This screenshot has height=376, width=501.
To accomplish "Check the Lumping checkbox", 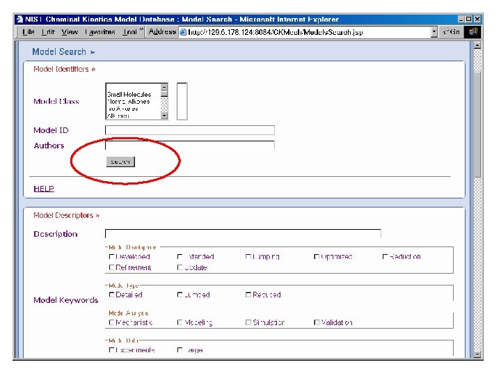I will [248, 257].
